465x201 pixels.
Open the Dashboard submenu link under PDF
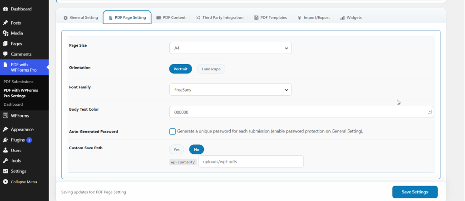point(13,104)
